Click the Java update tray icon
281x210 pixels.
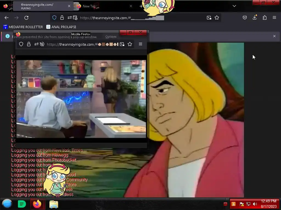(x=233, y=204)
